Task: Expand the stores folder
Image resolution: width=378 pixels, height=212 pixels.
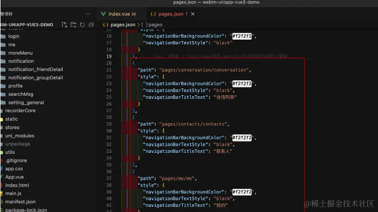Action: pyautogui.click(x=12, y=127)
